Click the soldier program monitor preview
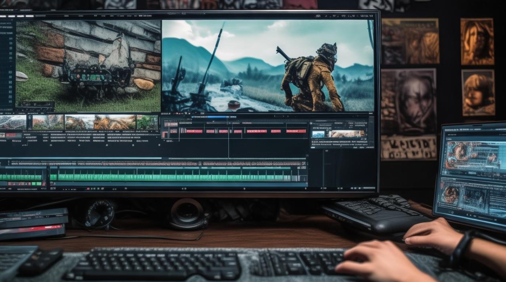Viewport: 506px width, 282px height. pyautogui.click(x=267, y=66)
